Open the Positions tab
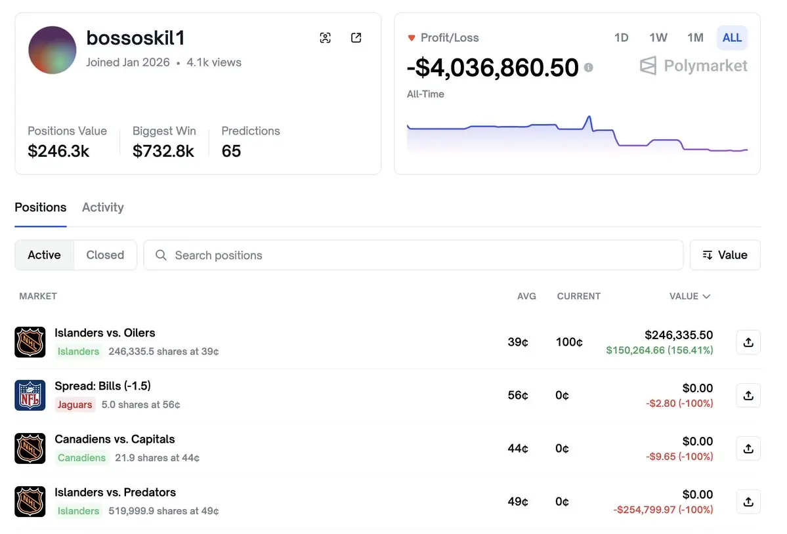 [41, 207]
